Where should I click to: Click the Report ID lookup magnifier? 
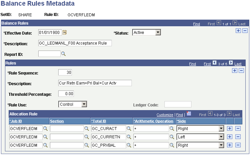(x=63, y=54)
